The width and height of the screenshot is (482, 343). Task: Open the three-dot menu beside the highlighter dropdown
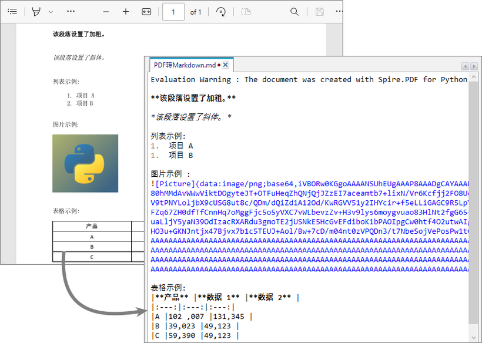pyautogui.click(x=71, y=11)
